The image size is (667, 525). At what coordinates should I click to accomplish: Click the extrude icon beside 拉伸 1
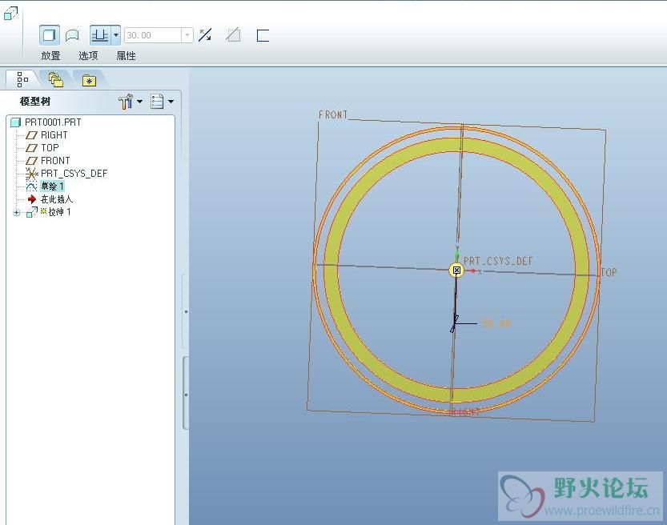(x=32, y=212)
